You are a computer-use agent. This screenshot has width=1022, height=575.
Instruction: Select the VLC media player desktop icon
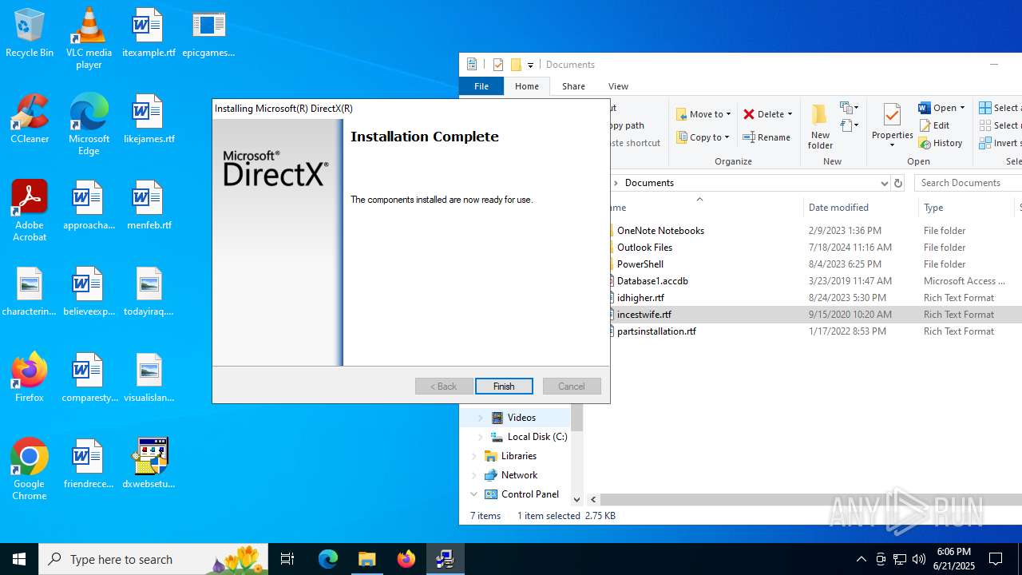pos(89,38)
